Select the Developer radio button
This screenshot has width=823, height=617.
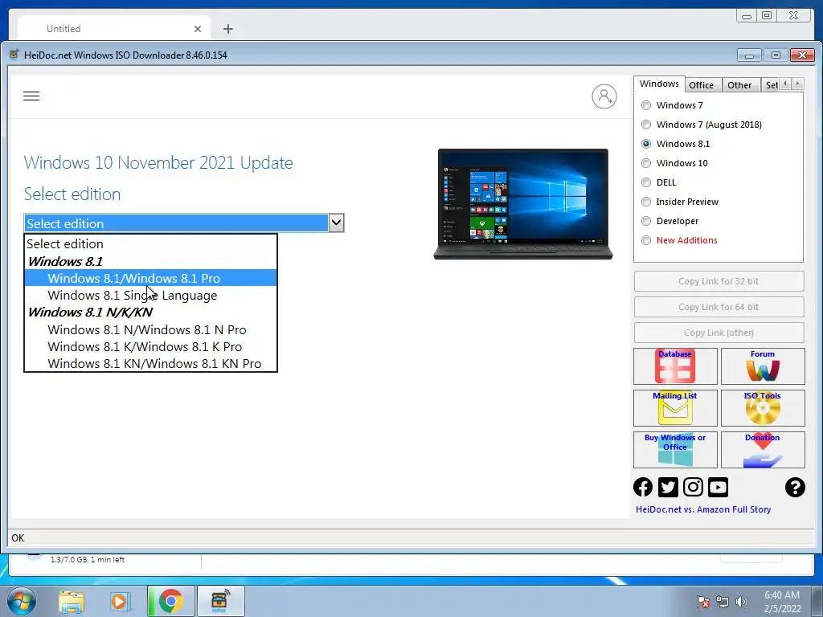pos(646,221)
